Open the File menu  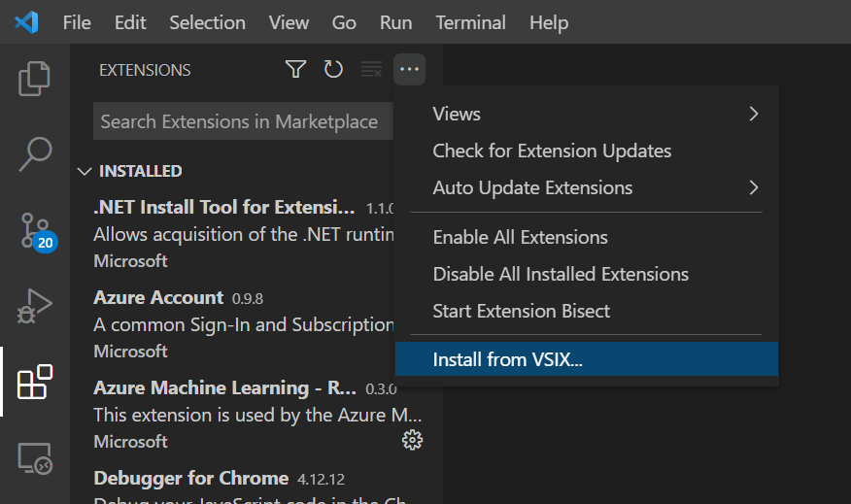[x=77, y=22]
